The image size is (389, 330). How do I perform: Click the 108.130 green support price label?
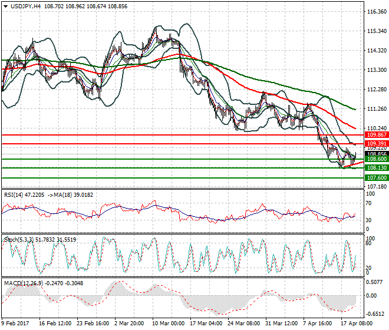click(x=375, y=168)
